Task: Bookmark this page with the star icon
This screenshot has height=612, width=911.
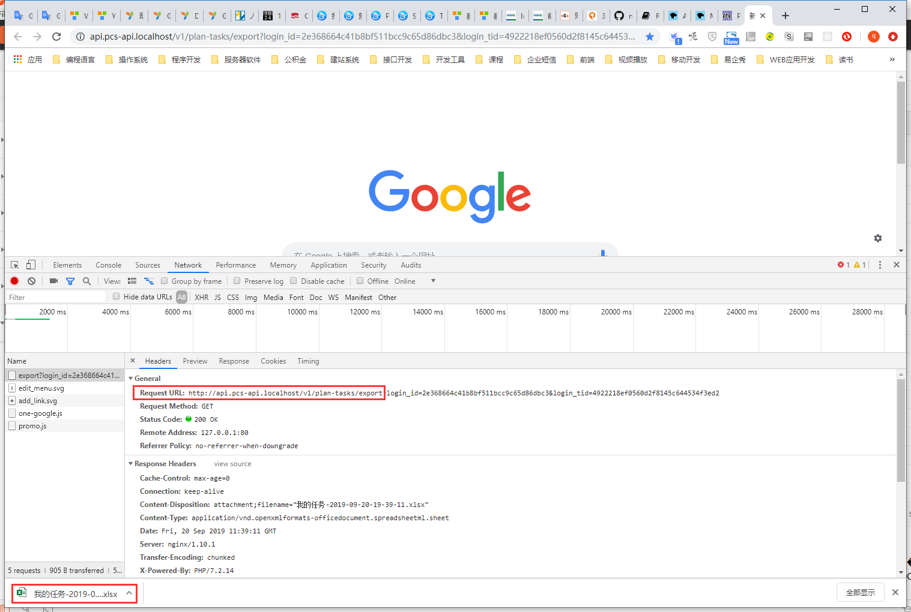Action: (x=650, y=37)
